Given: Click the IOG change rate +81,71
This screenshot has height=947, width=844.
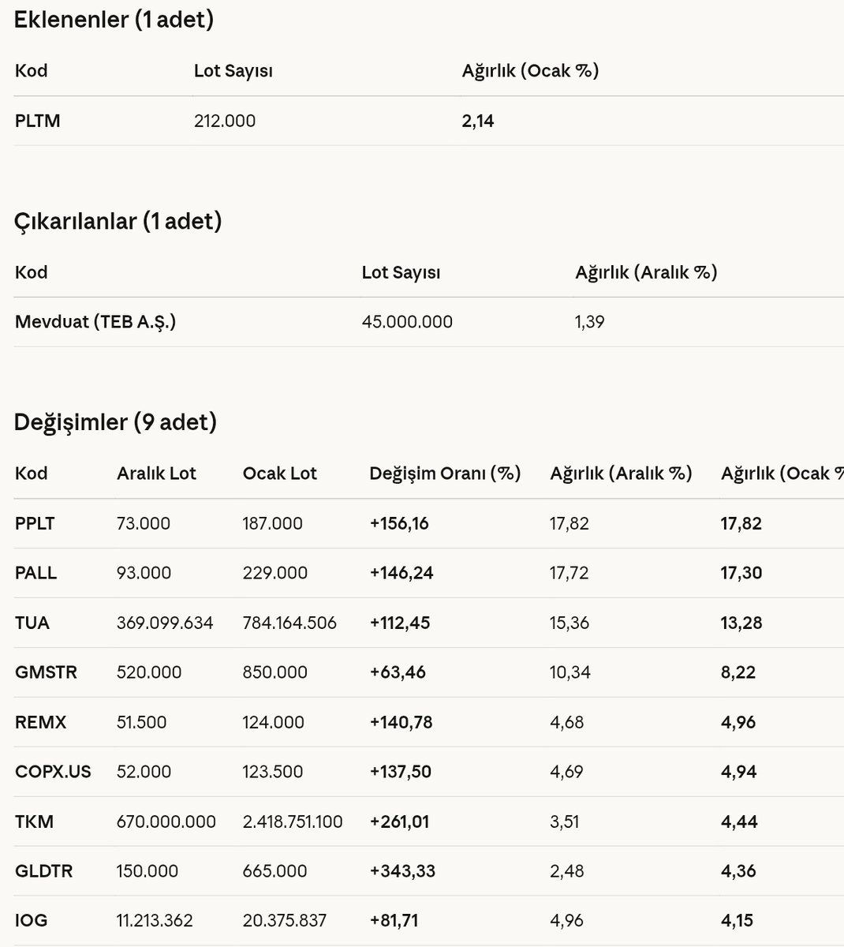Looking at the screenshot, I should point(394,921).
